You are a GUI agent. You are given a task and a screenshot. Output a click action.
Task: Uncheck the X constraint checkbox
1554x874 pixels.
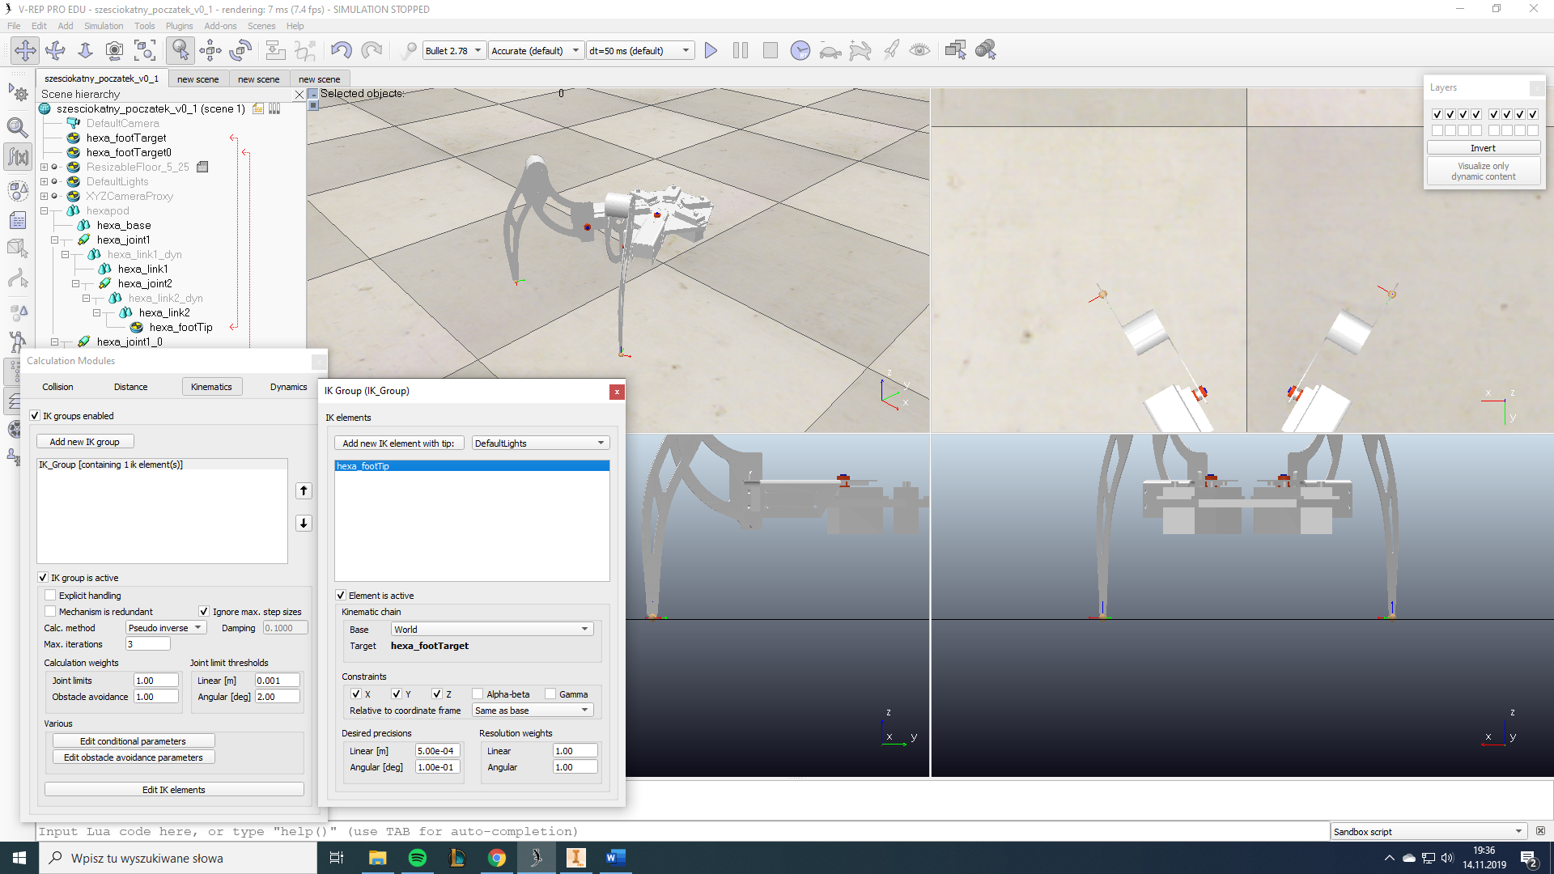pos(356,694)
